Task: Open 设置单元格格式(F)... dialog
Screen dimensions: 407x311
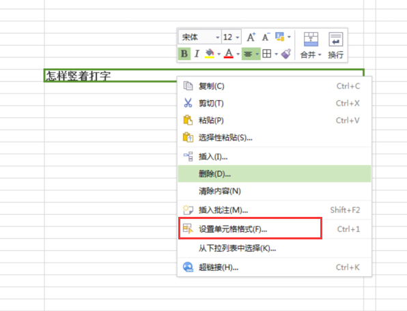Action: coord(275,229)
